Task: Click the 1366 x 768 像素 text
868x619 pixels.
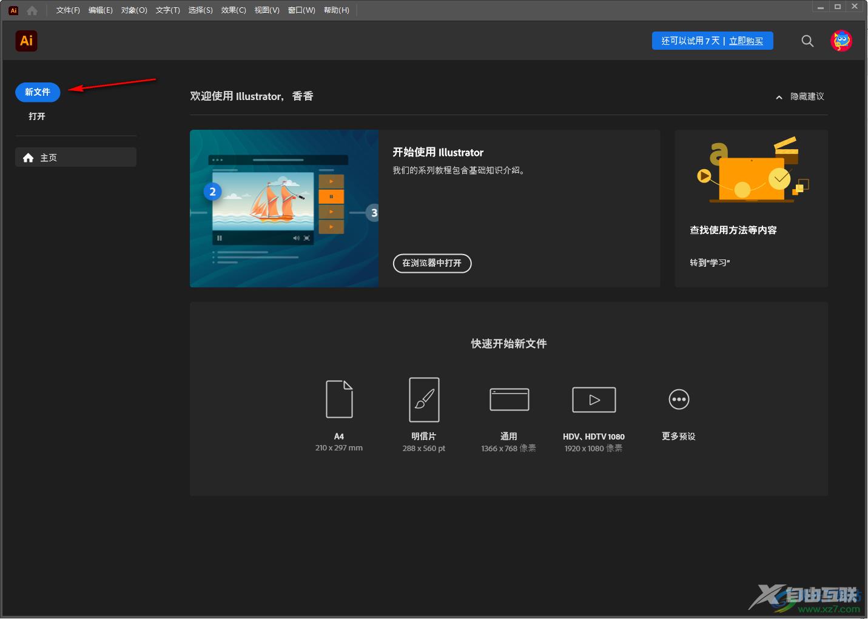Action: (509, 449)
